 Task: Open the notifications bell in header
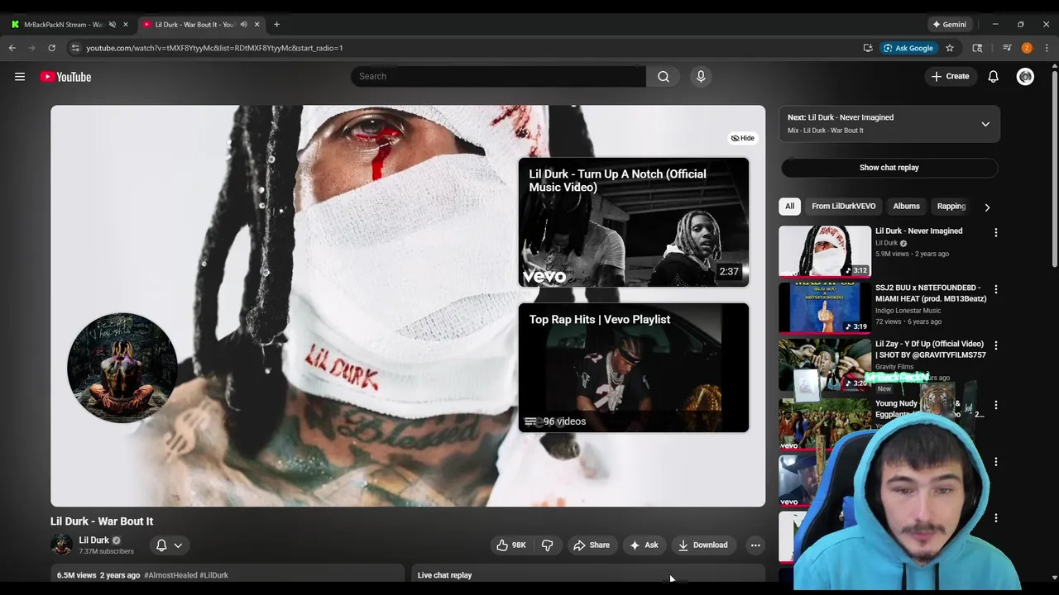pos(993,77)
